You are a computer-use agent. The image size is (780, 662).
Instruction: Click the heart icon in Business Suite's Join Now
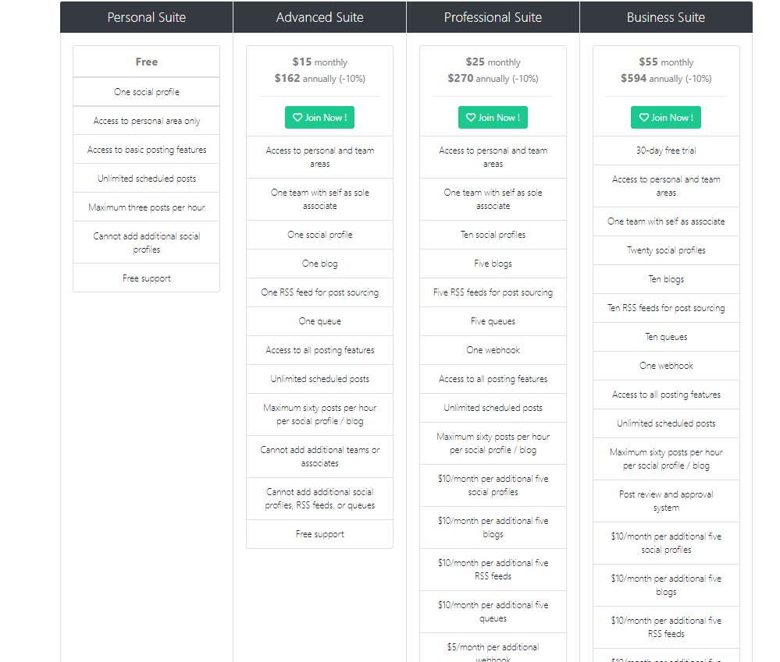coord(644,118)
